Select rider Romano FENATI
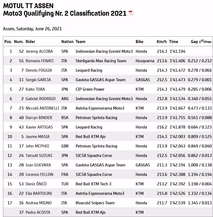213x217 pixels. [39, 61]
